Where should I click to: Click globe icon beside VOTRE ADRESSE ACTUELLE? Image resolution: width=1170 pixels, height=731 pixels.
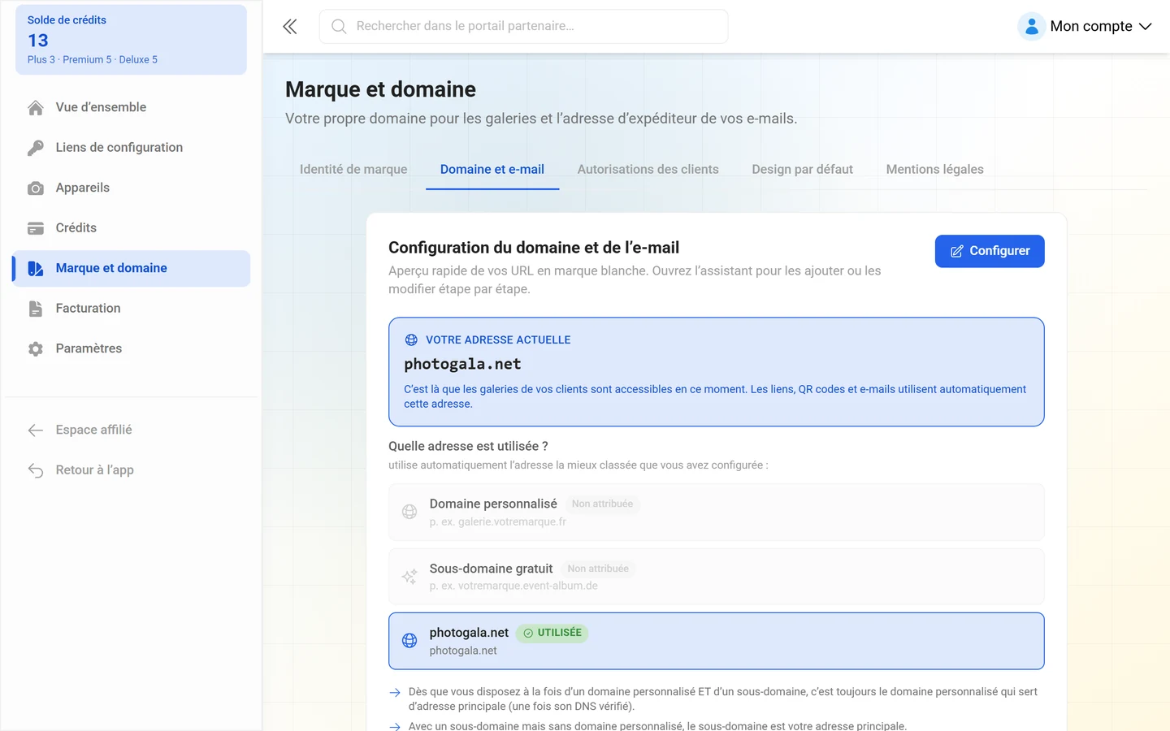coord(411,340)
